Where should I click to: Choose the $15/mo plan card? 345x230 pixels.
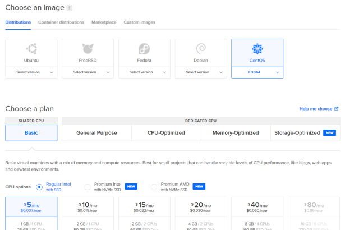[144, 214]
